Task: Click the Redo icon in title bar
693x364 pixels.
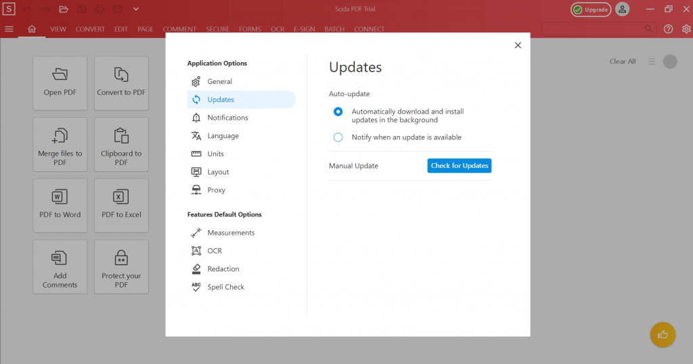Action: (45, 9)
